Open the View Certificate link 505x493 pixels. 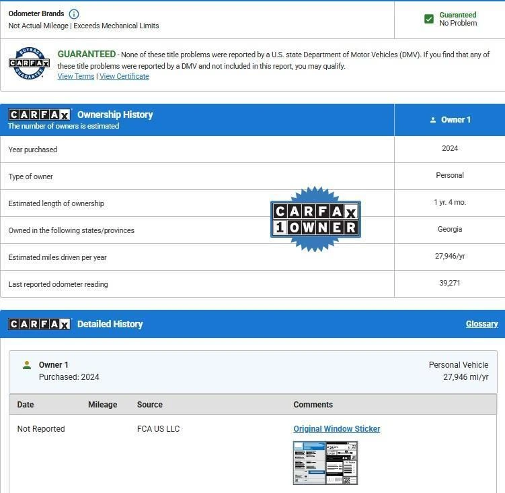tap(124, 76)
